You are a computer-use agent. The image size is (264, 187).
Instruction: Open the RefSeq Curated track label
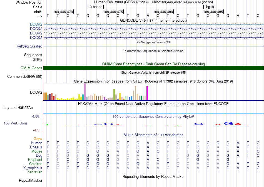point(29,46)
